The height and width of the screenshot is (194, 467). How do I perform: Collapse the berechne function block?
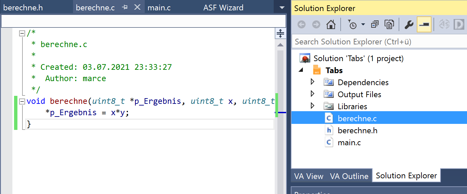(x=22, y=101)
